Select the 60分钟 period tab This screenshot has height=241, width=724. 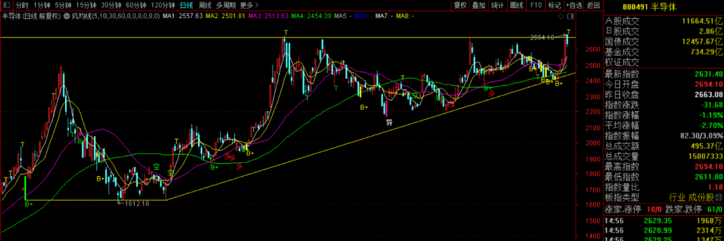pyautogui.click(x=135, y=5)
